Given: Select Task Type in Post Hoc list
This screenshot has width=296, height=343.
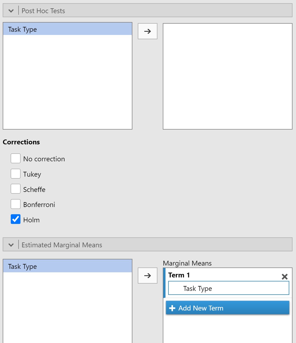Looking at the screenshot, I should coord(68,29).
